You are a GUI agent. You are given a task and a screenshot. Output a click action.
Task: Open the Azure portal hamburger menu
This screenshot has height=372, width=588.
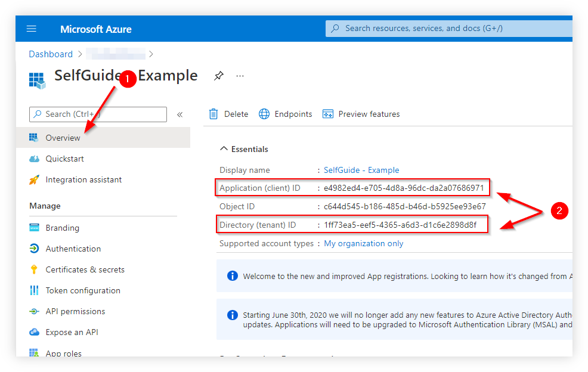click(31, 28)
